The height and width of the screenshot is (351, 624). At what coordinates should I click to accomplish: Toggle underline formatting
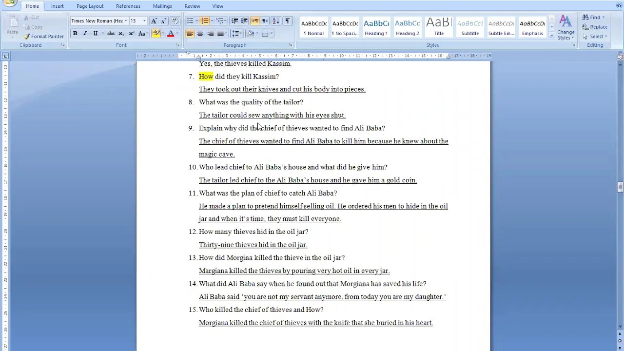click(96, 34)
